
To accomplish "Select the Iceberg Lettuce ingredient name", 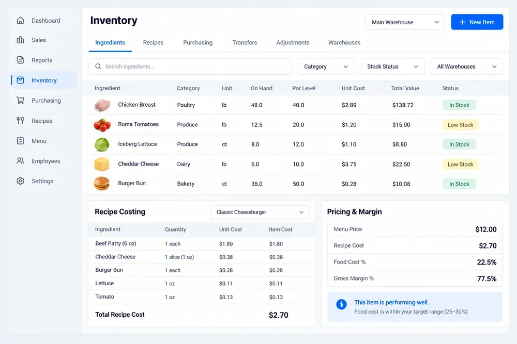I will (138, 144).
